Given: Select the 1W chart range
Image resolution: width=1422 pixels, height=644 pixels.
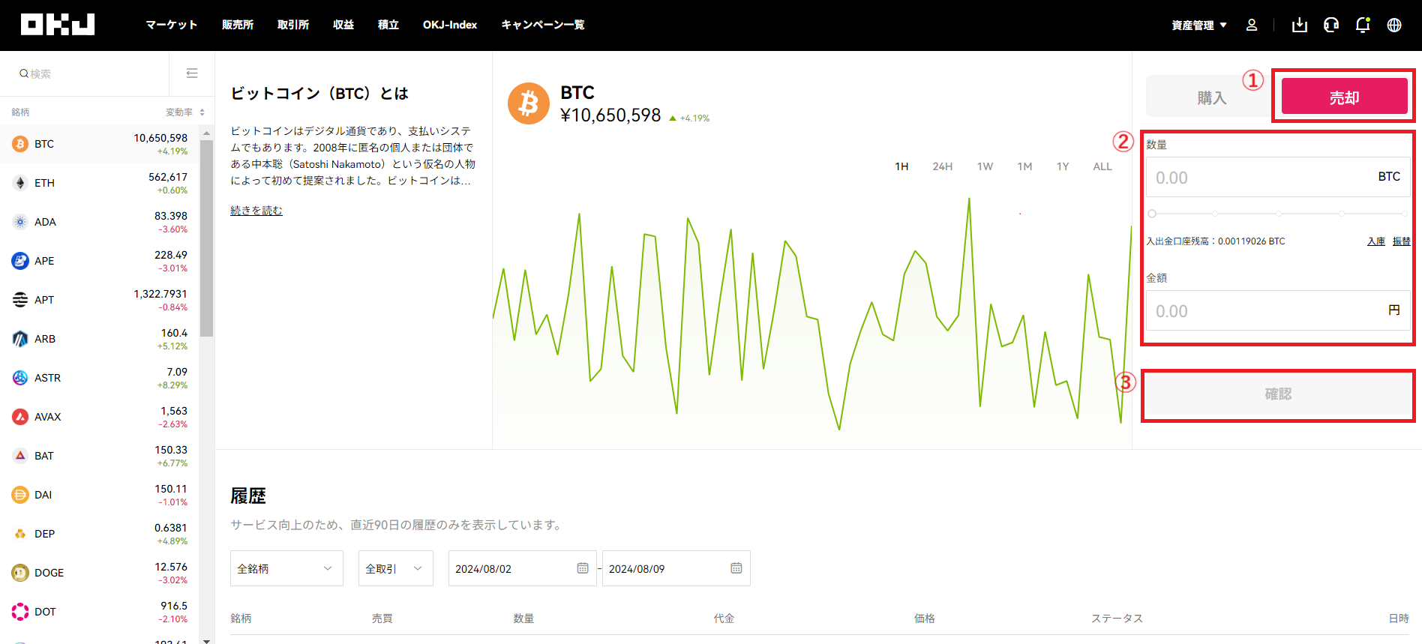Looking at the screenshot, I should pyautogui.click(x=985, y=166).
